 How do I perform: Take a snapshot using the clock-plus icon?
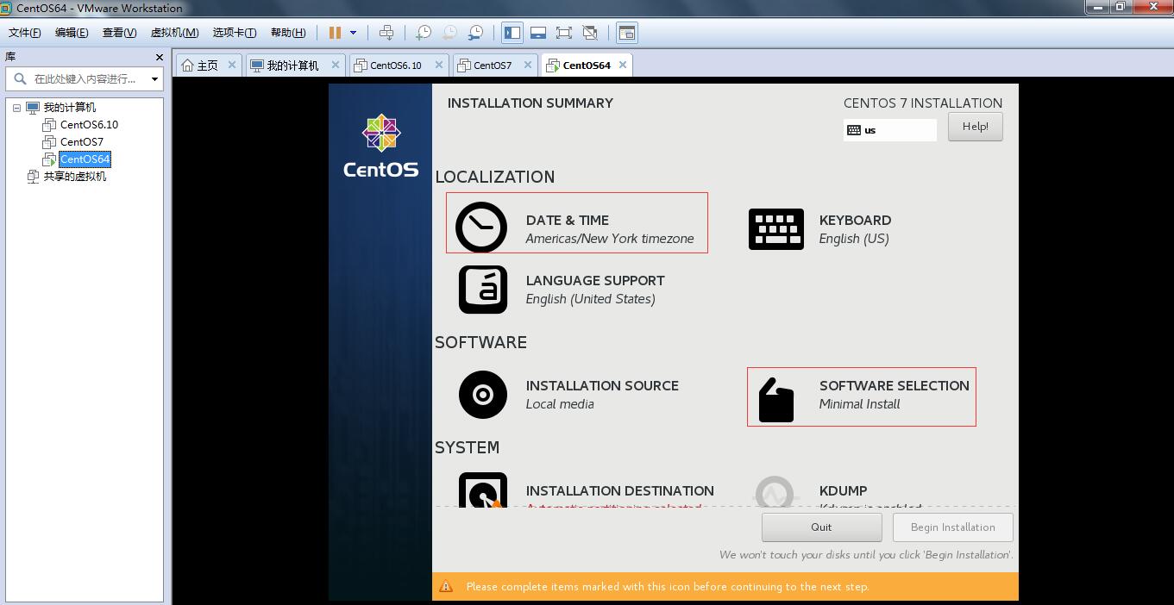click(x=423, y=33)
